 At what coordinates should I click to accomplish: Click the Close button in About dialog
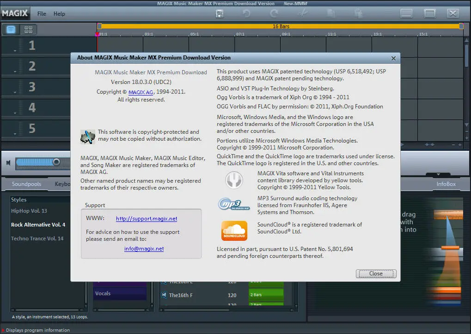pos(376,274)
